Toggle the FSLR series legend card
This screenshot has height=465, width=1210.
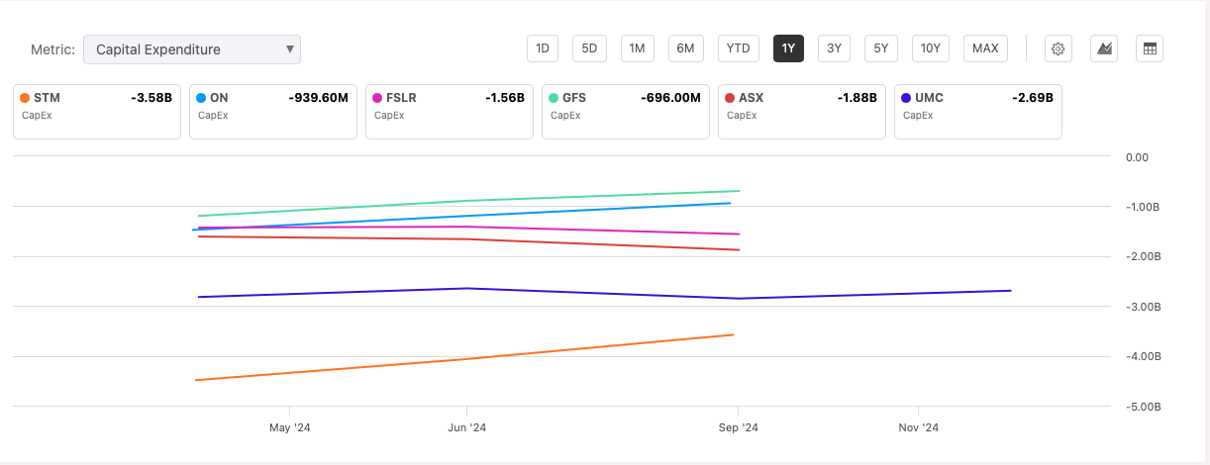450,111
